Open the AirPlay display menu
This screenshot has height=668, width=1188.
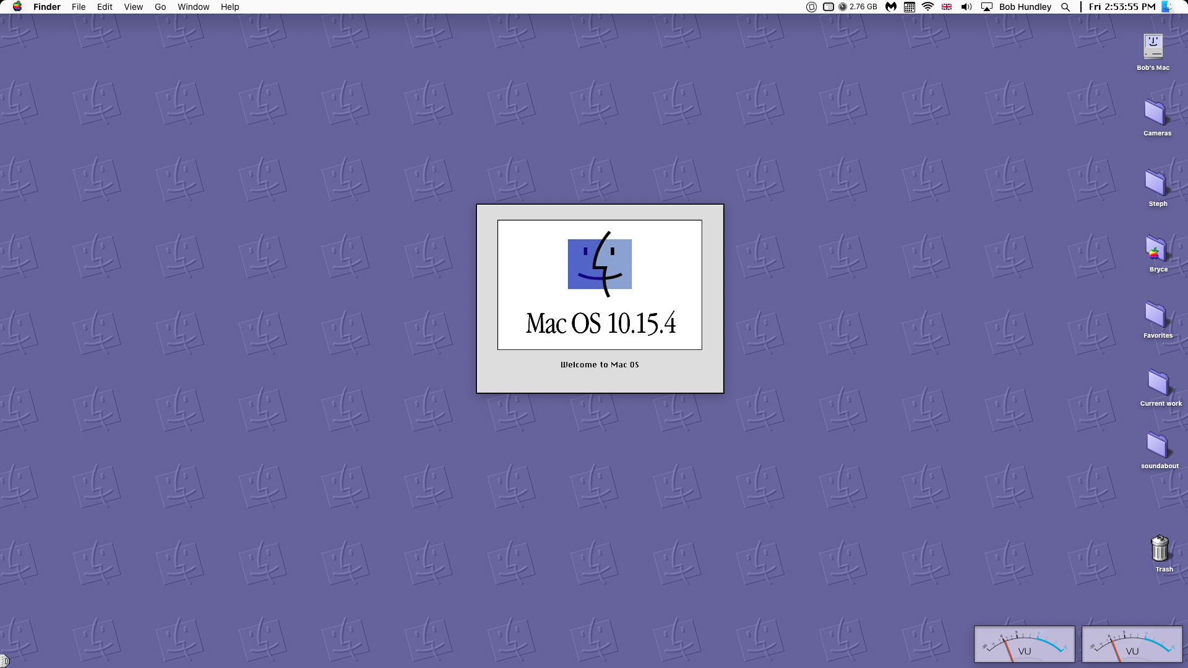987,7
